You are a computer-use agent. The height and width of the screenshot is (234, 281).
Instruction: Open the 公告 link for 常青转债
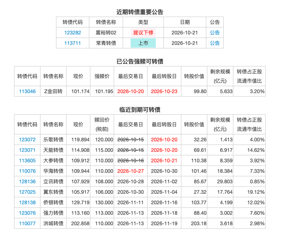(x=215, y=43)
